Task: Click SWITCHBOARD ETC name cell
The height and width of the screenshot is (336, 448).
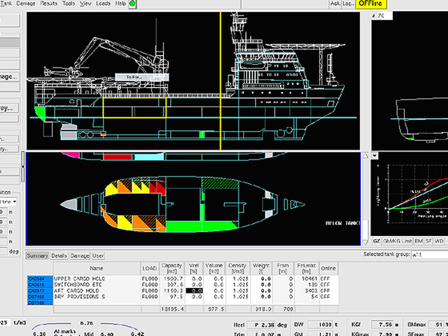Action: [x=96, y=284]
